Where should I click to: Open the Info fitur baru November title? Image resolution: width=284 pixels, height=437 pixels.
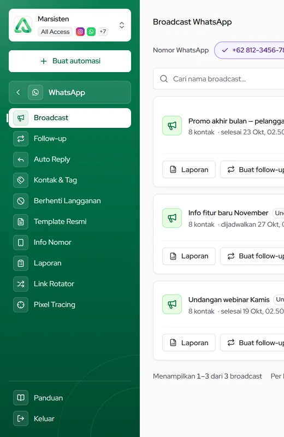pyautogui.click(x=228, y=213)
